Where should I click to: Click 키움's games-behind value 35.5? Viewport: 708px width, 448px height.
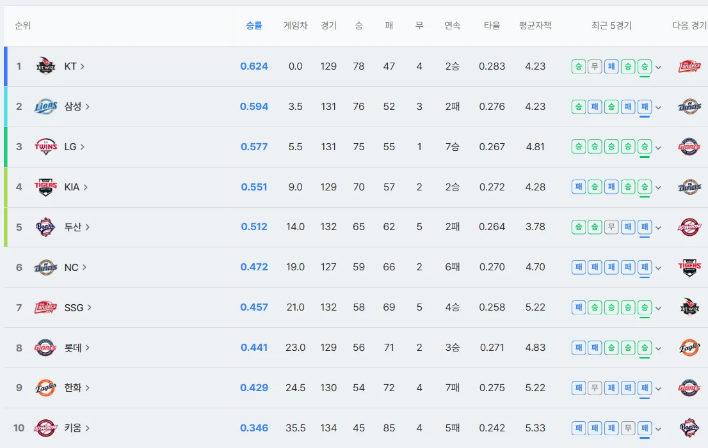click(295, 428)
